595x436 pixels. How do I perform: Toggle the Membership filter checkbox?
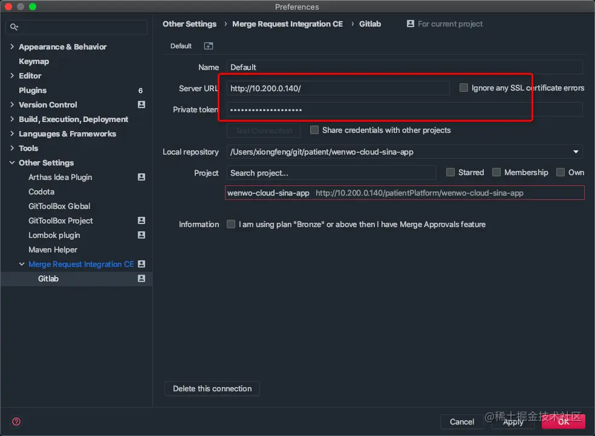pos(496,172)
